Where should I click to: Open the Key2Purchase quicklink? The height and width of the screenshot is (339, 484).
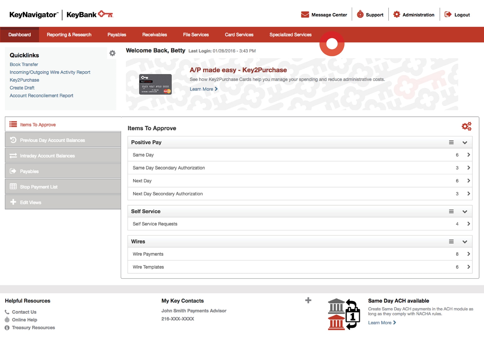click(x=24, y=80)
